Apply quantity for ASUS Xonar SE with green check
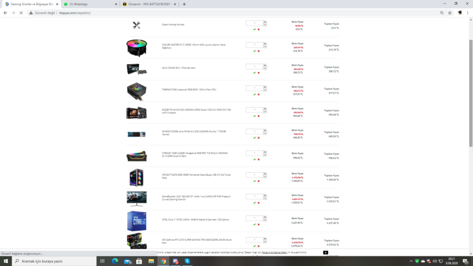Image resolution: width=473 pixels, height=266 pixels. [x=254, y=73]
